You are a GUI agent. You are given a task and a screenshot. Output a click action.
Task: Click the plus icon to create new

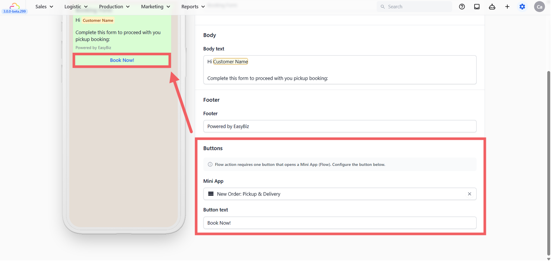point(507,7)
